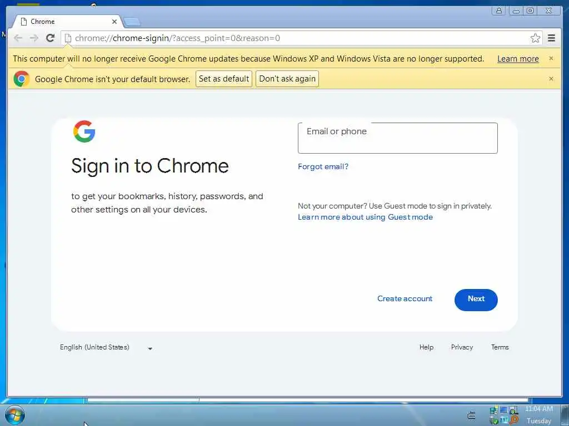Screen dimensions: 569x426
Task: Open the Chrome hamburger menu
Action: point(551,38)
